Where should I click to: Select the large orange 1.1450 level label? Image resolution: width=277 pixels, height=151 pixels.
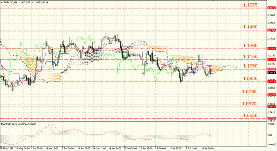tap(250, 27)
